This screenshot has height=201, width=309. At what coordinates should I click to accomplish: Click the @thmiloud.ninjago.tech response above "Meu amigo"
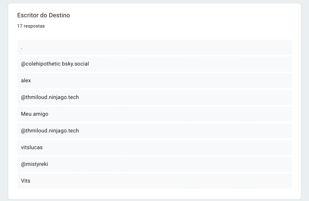(x=50, y=97)
